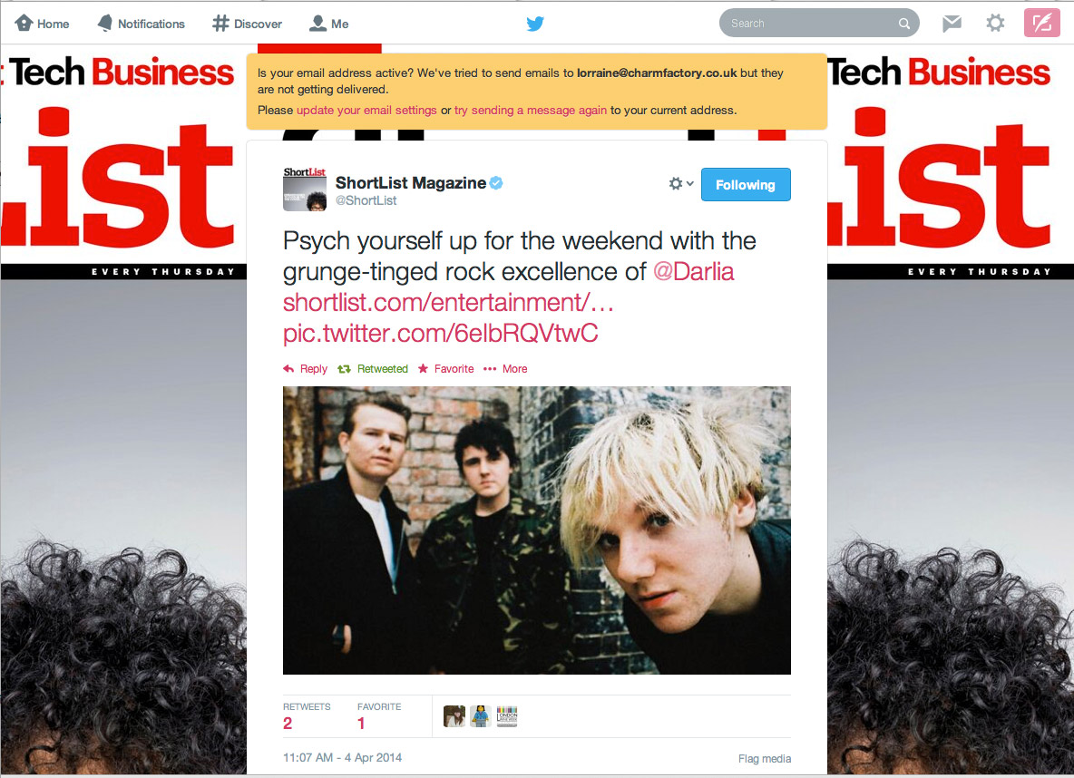Click the search magnifier icon
Image resolution: width=1074 pixels, height=778 pixels.
tap(904, 24)
